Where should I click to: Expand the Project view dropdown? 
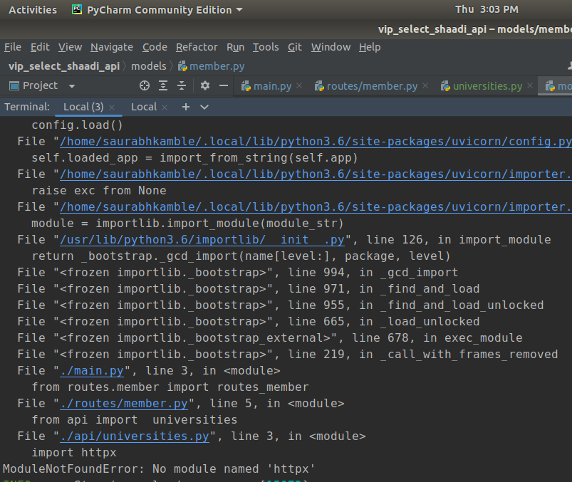tap(72, 86)
